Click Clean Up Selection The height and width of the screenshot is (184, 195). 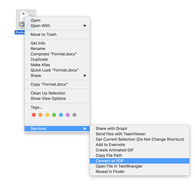(57, 93)
